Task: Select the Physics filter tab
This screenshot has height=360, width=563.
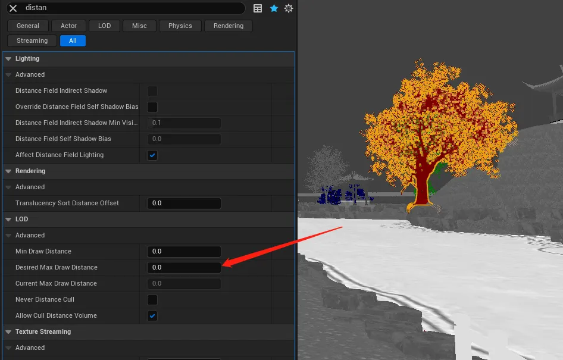Action: 180,26
